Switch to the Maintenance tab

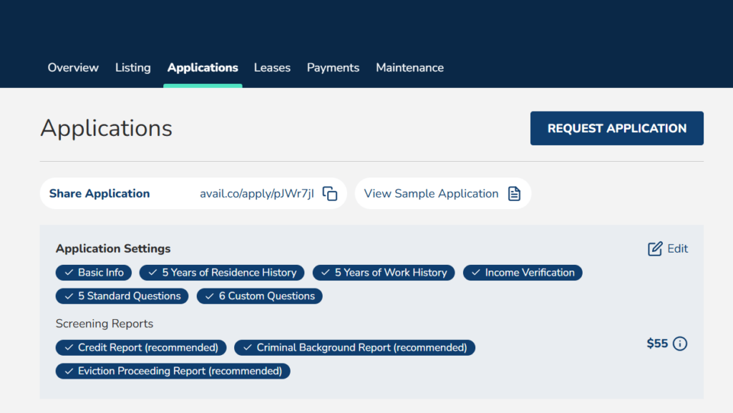pyautogui.click(x=409, y=67)
